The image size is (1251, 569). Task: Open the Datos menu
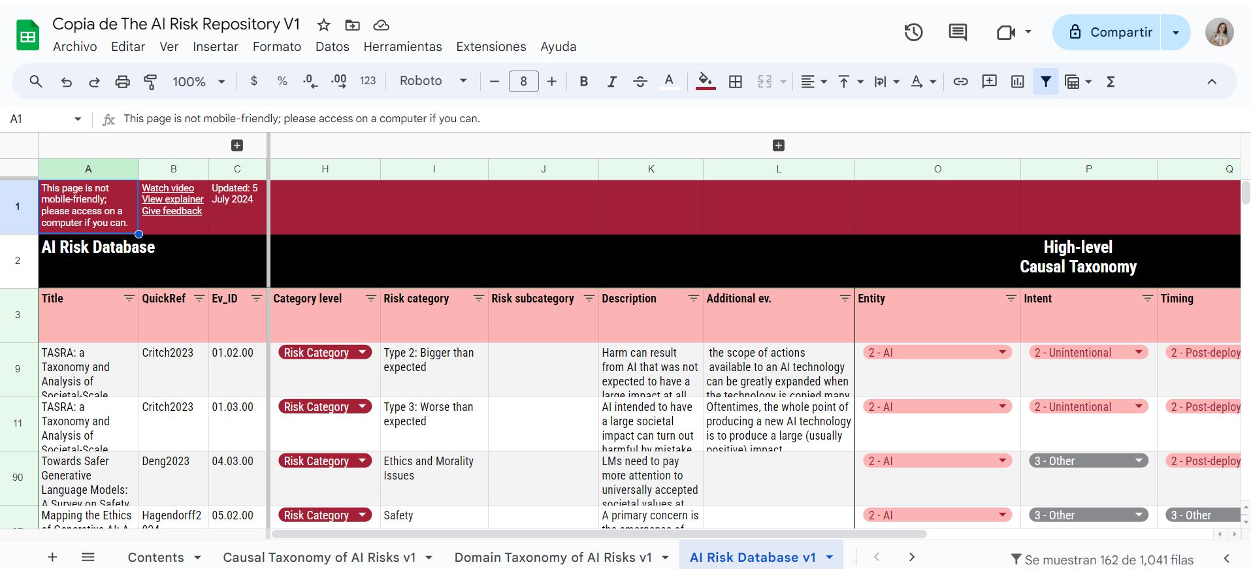click(x=332, y=46)
